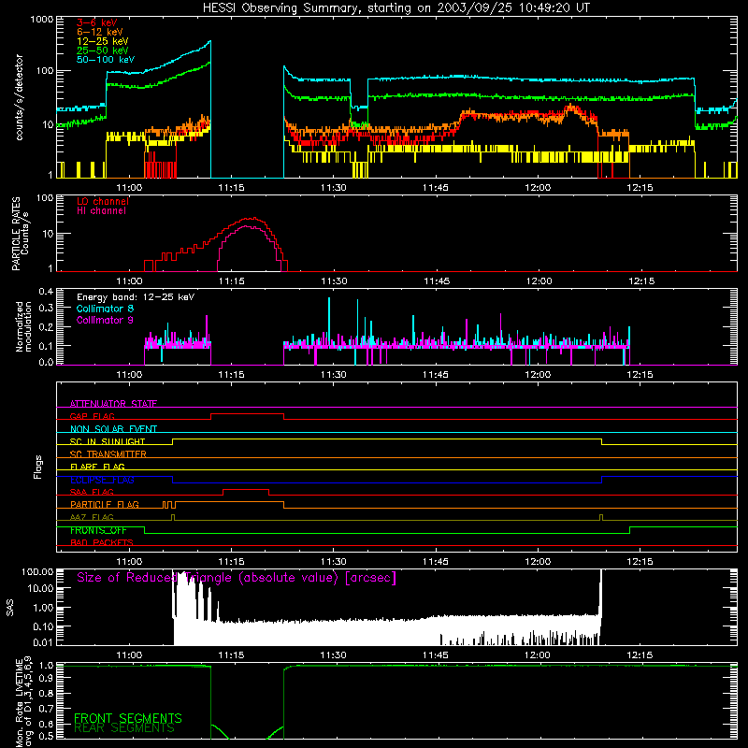The width and height of the screenshot is (748, 748).
Task: Click the Energy band: 12-25 keV label
Action: [136, 297]
